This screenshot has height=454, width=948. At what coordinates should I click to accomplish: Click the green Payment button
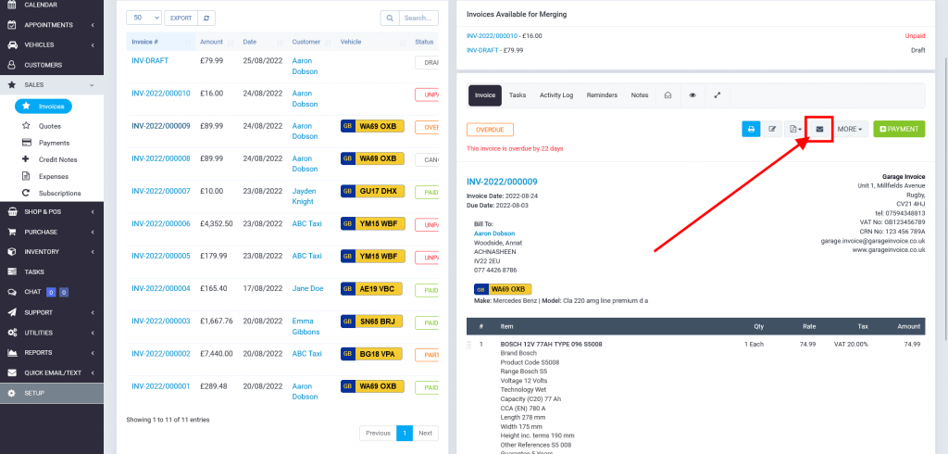point(899,129)
